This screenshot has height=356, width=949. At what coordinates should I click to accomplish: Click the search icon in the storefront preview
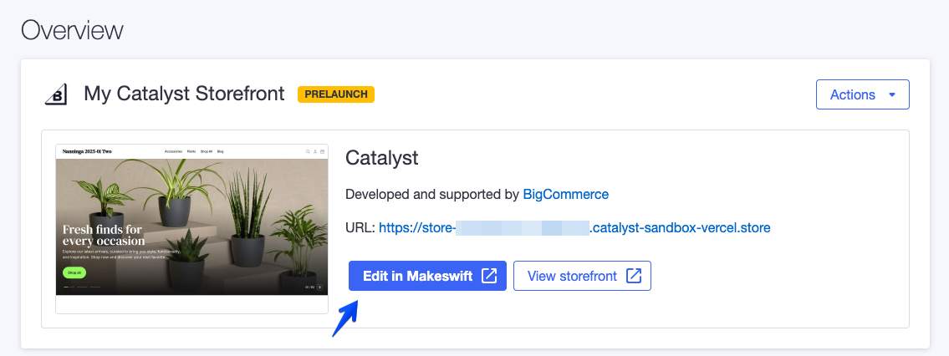tap(308, 151)
